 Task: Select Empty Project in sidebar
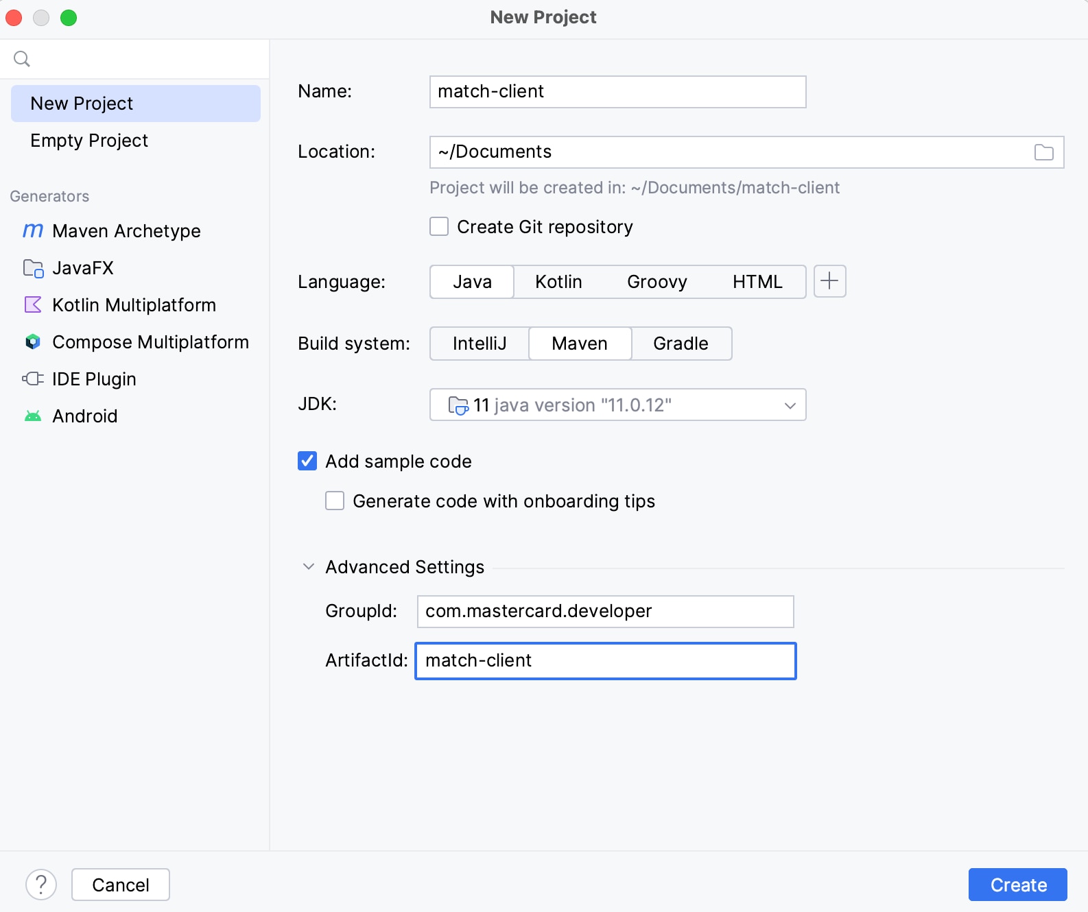(x=89, y=141)
